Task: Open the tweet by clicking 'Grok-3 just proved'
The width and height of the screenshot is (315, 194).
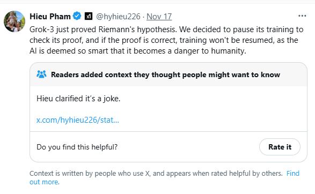Action: 63,29
